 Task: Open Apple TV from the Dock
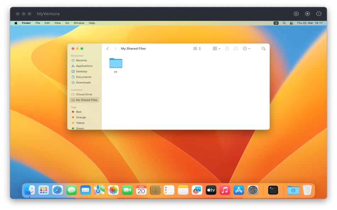pos(211,190)
